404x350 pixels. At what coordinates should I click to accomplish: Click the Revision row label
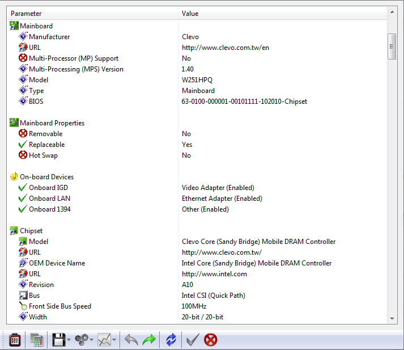coord(41,285)
